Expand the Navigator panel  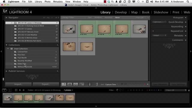tap(6, 18)
